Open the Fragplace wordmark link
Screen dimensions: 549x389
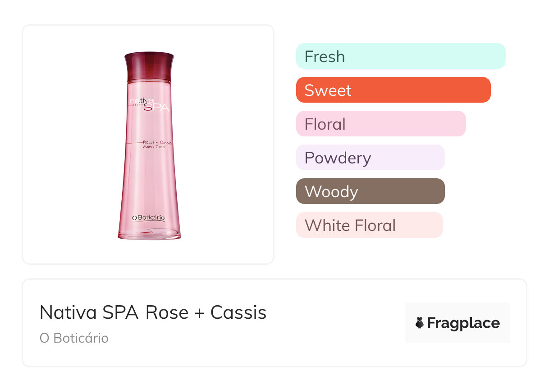point(463,323)
